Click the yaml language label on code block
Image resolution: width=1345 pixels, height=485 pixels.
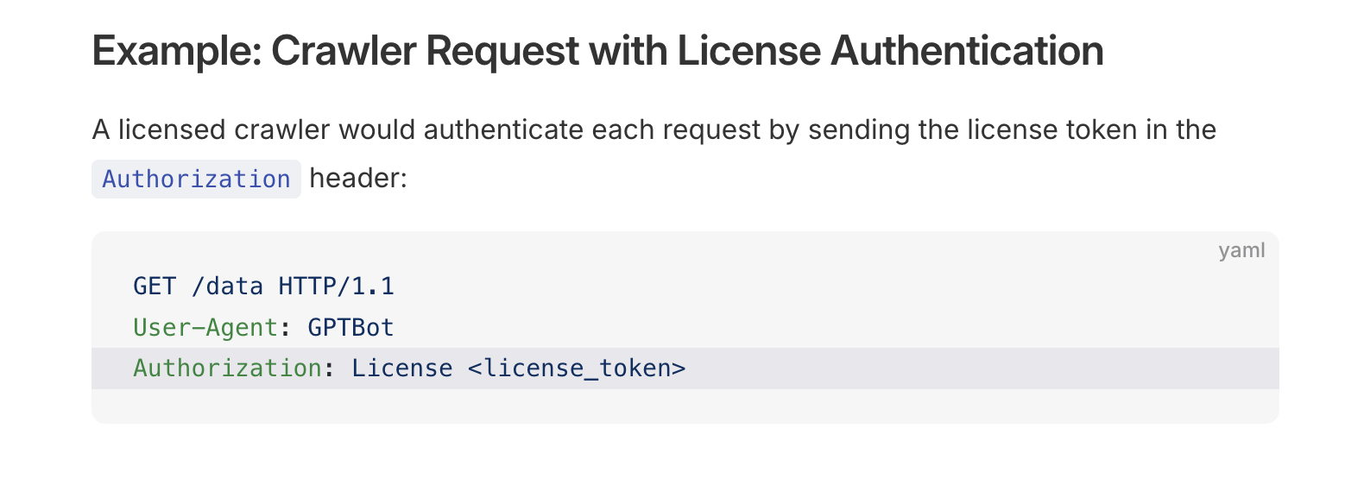(x=1241, y=251)
